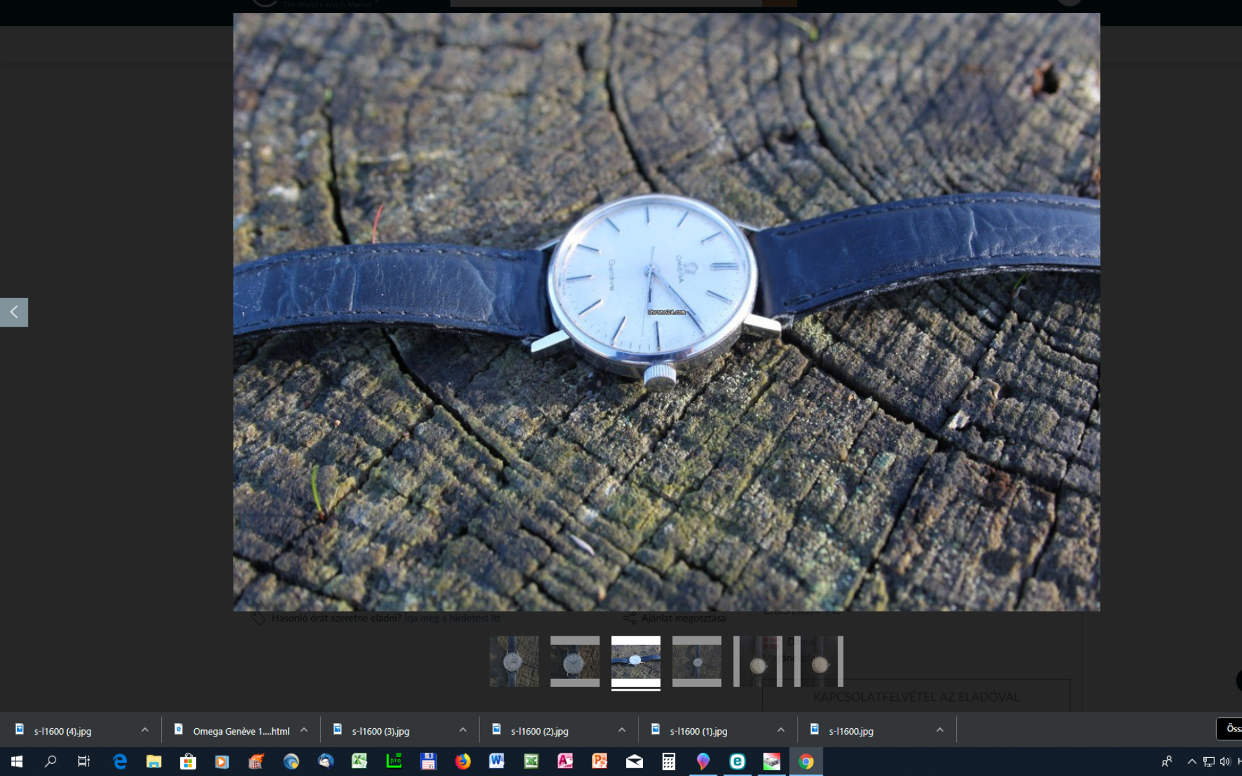This screenshot has height=776, width=1242.
Task: Expand options for Omega Genève html download
Action: coord(304,730)
